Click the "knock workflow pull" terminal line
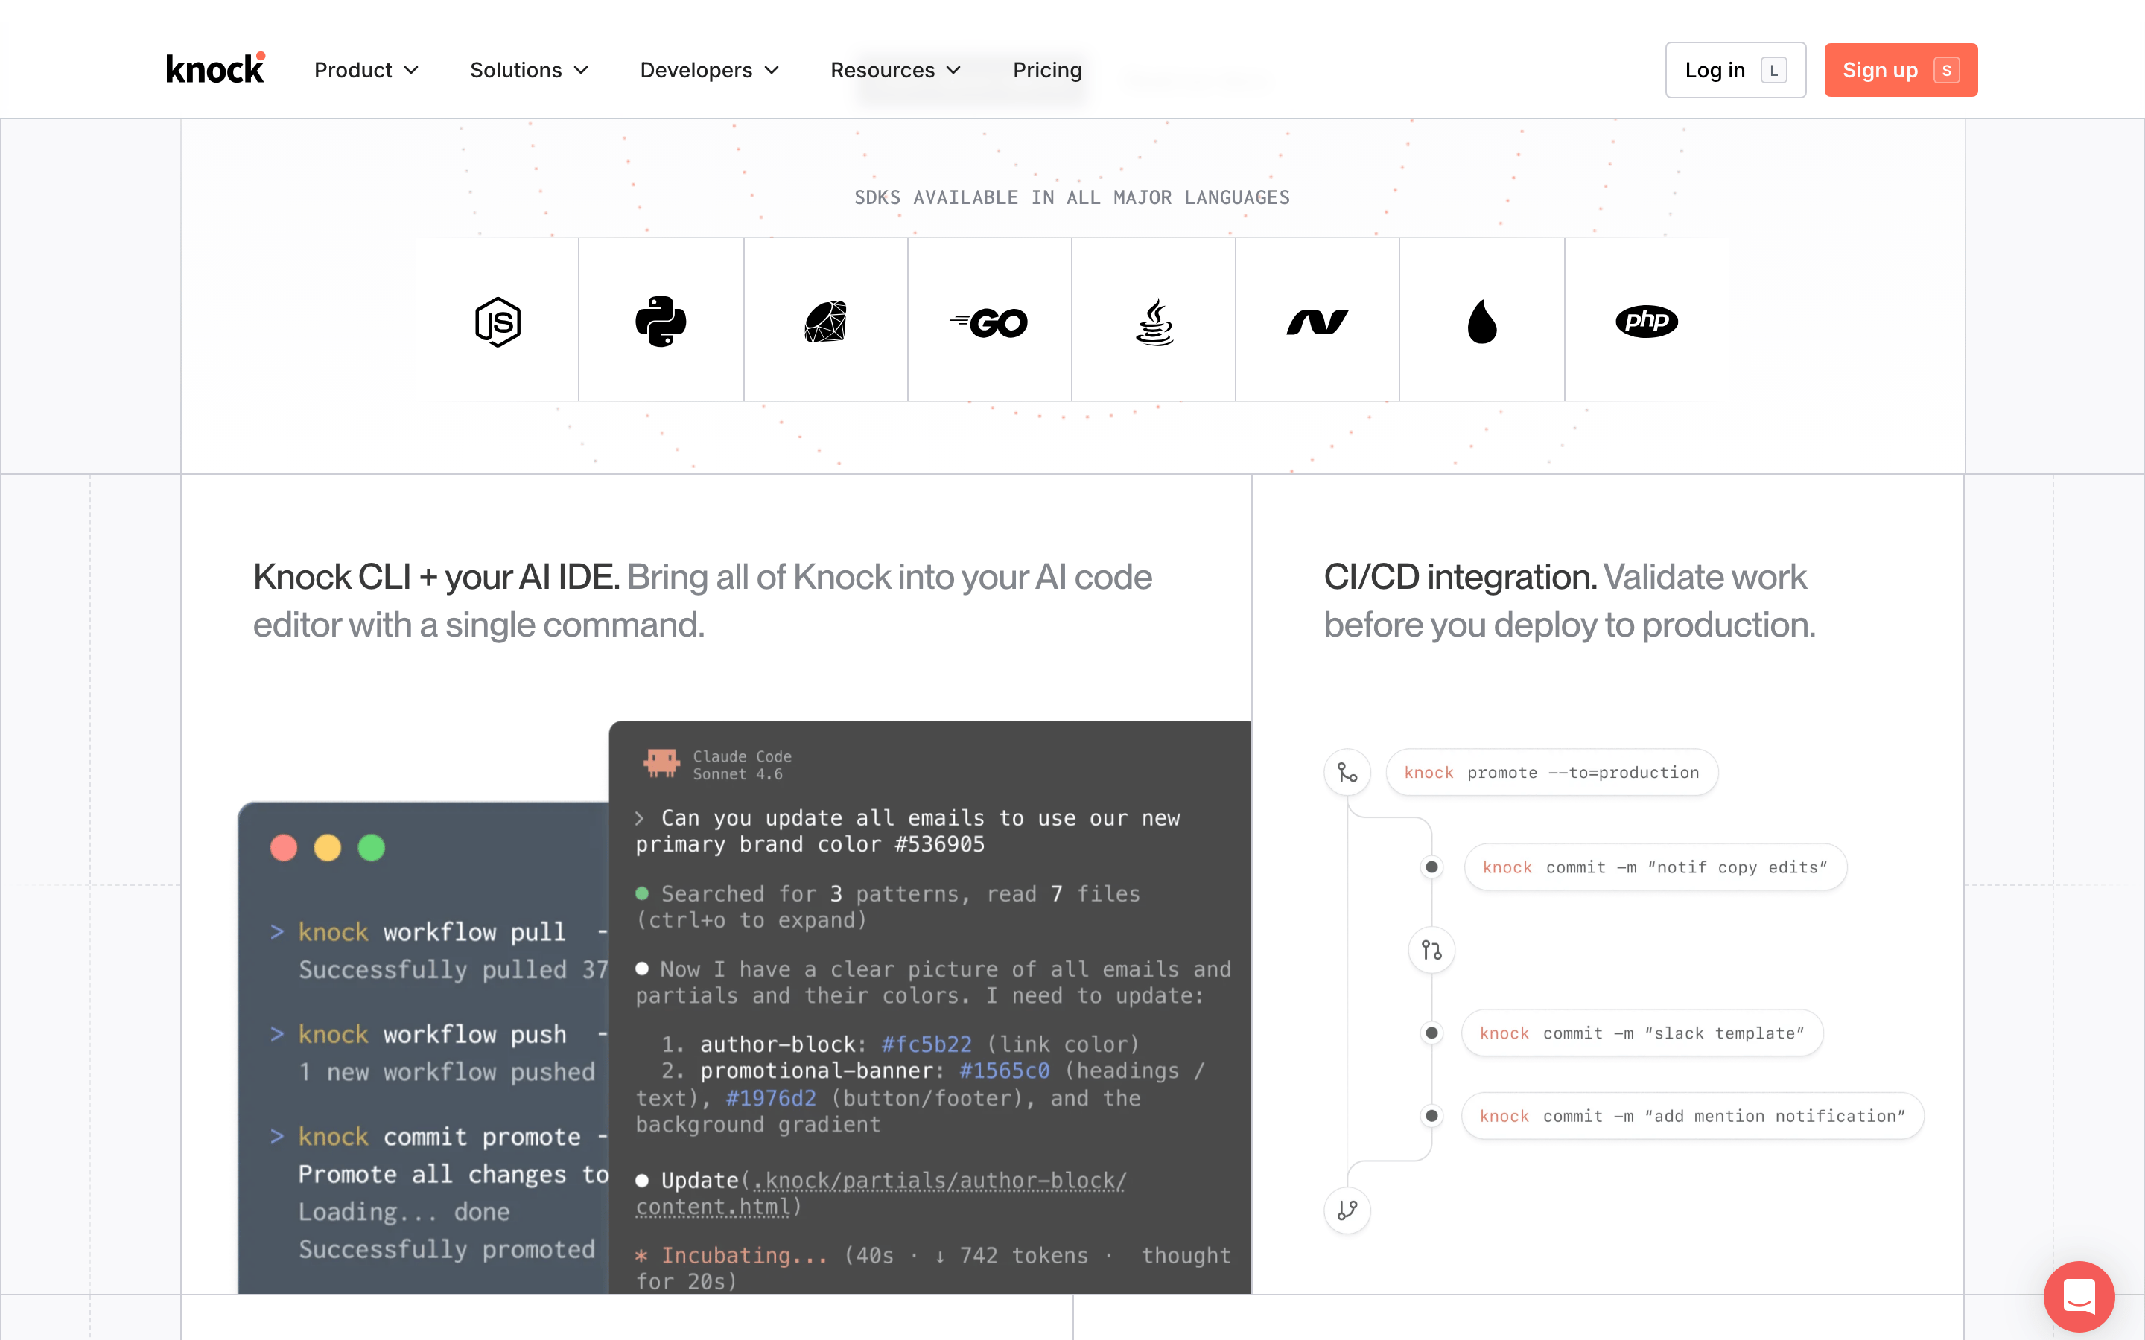The height and width of the screenshot is (1340, 2145). [x=439, y=931]
